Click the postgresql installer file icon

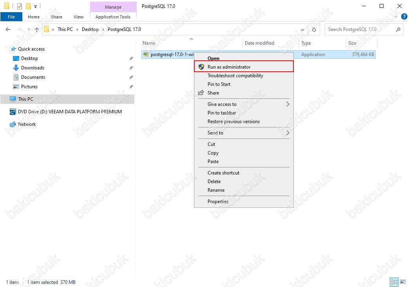click(146, 54)
